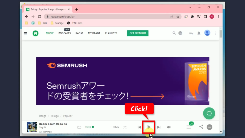
Task: Open the Task bookmark folder
Action: [43, 23]
